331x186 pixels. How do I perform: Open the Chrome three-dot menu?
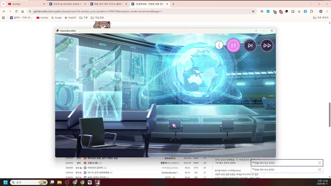(327, 11)
